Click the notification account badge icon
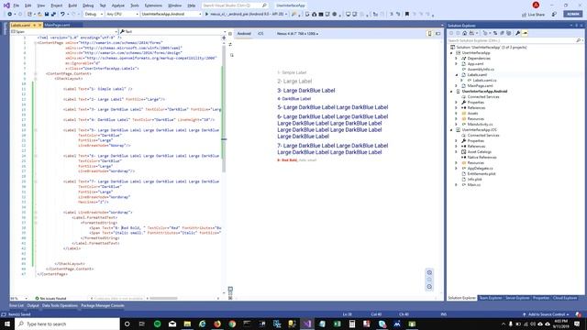Screen dimensions: 587x330 tap(536, 5)
